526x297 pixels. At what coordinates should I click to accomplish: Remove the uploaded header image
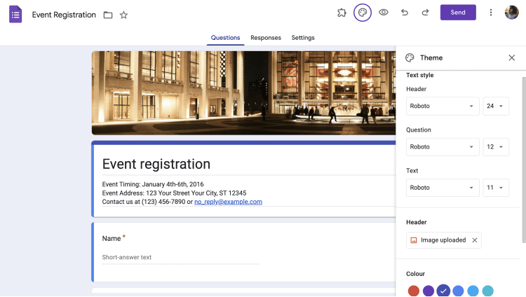pos(475,240)
